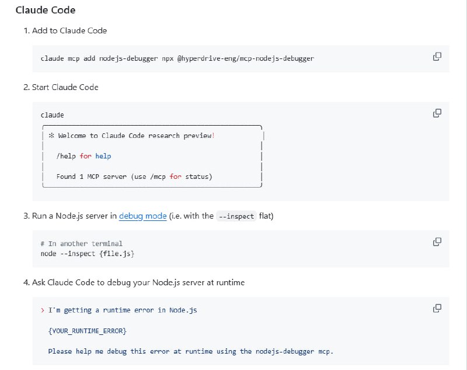Select the copy icon in the Start Claude Code block
The height and width of the screenshot is (370, 467).
(x=437, y=112)
